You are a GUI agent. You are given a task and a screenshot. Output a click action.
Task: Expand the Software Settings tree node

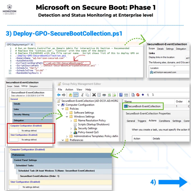coord(67,113)
